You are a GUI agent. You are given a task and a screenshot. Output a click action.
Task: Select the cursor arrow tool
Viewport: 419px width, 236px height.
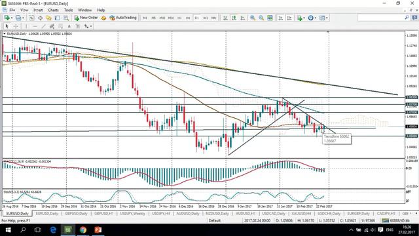pos(7,26)
